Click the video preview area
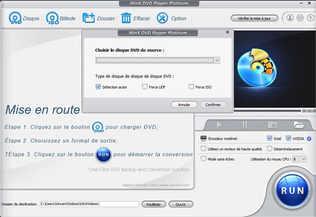The height and width of the screenshot is (217, 316). [275, 69]
